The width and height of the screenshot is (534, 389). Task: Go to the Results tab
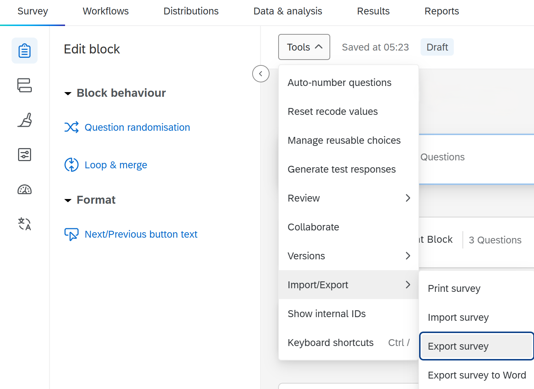tap(373, 11)
